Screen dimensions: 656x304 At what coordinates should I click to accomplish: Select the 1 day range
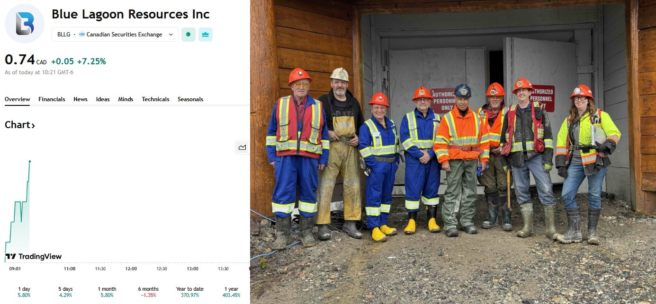point(24,292)
